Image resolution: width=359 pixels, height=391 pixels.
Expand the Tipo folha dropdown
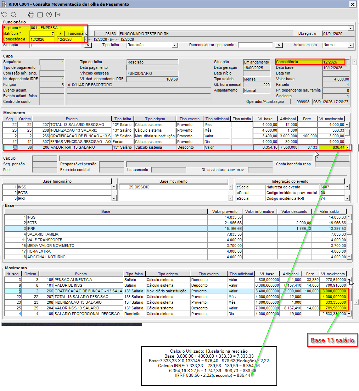point(175,45)
